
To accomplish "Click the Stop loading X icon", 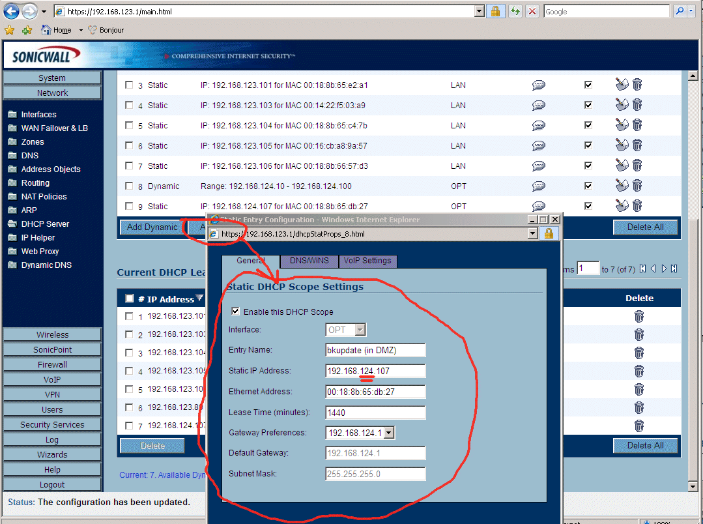I will pyautogui.click(x=532, y=11).
